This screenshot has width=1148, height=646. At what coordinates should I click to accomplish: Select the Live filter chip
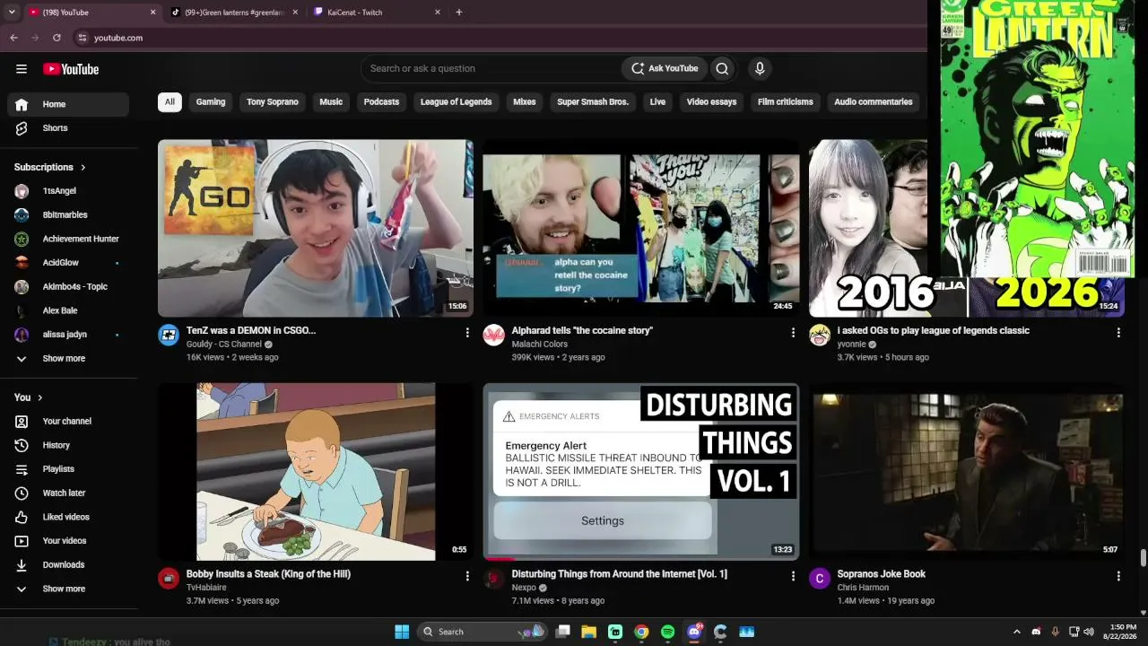pyautogui.click(x=657, y=101)
